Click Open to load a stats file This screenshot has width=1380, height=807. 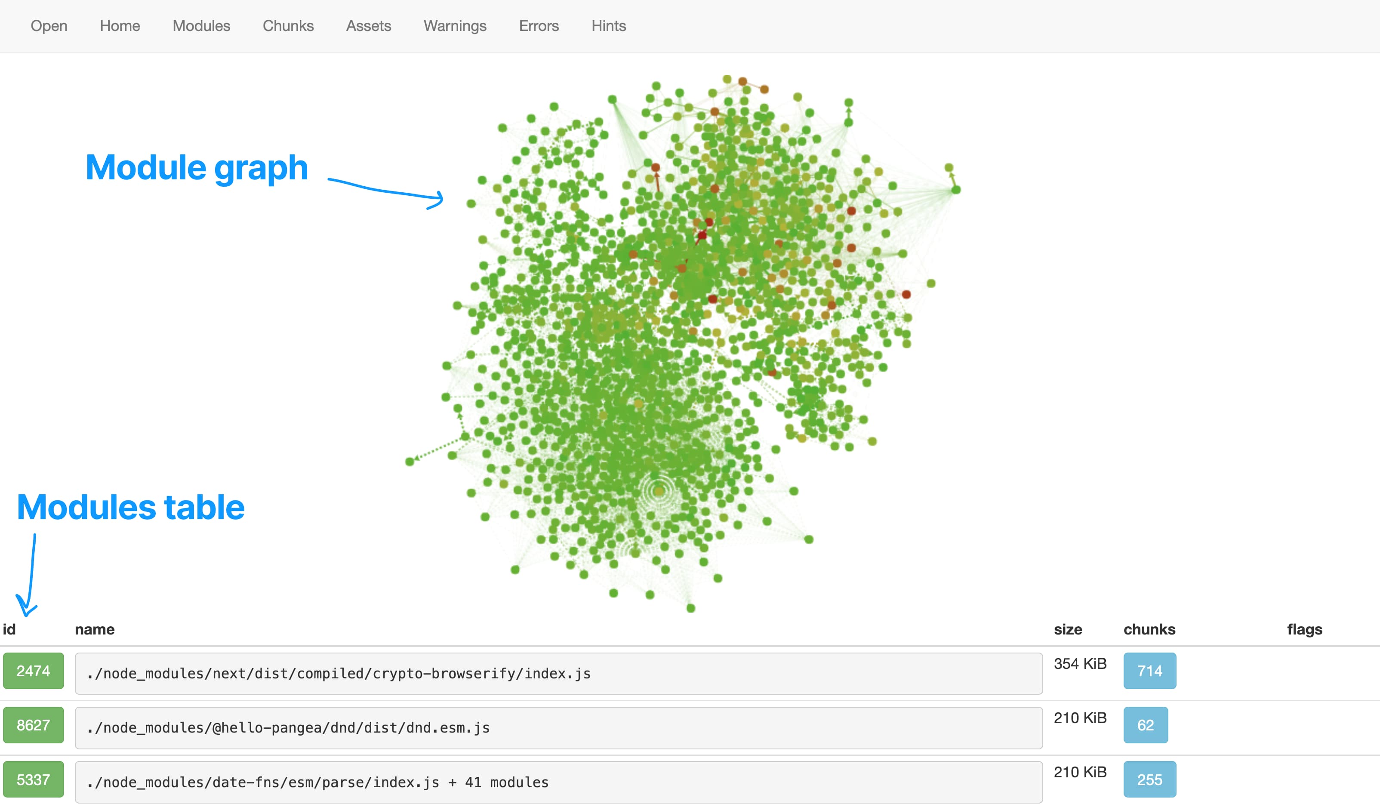(49, 26)
